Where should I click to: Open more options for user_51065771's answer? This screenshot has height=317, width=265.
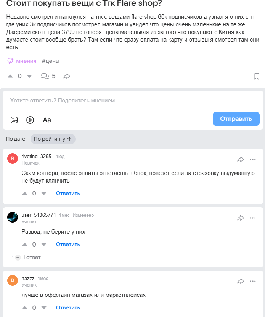(253, 218)
